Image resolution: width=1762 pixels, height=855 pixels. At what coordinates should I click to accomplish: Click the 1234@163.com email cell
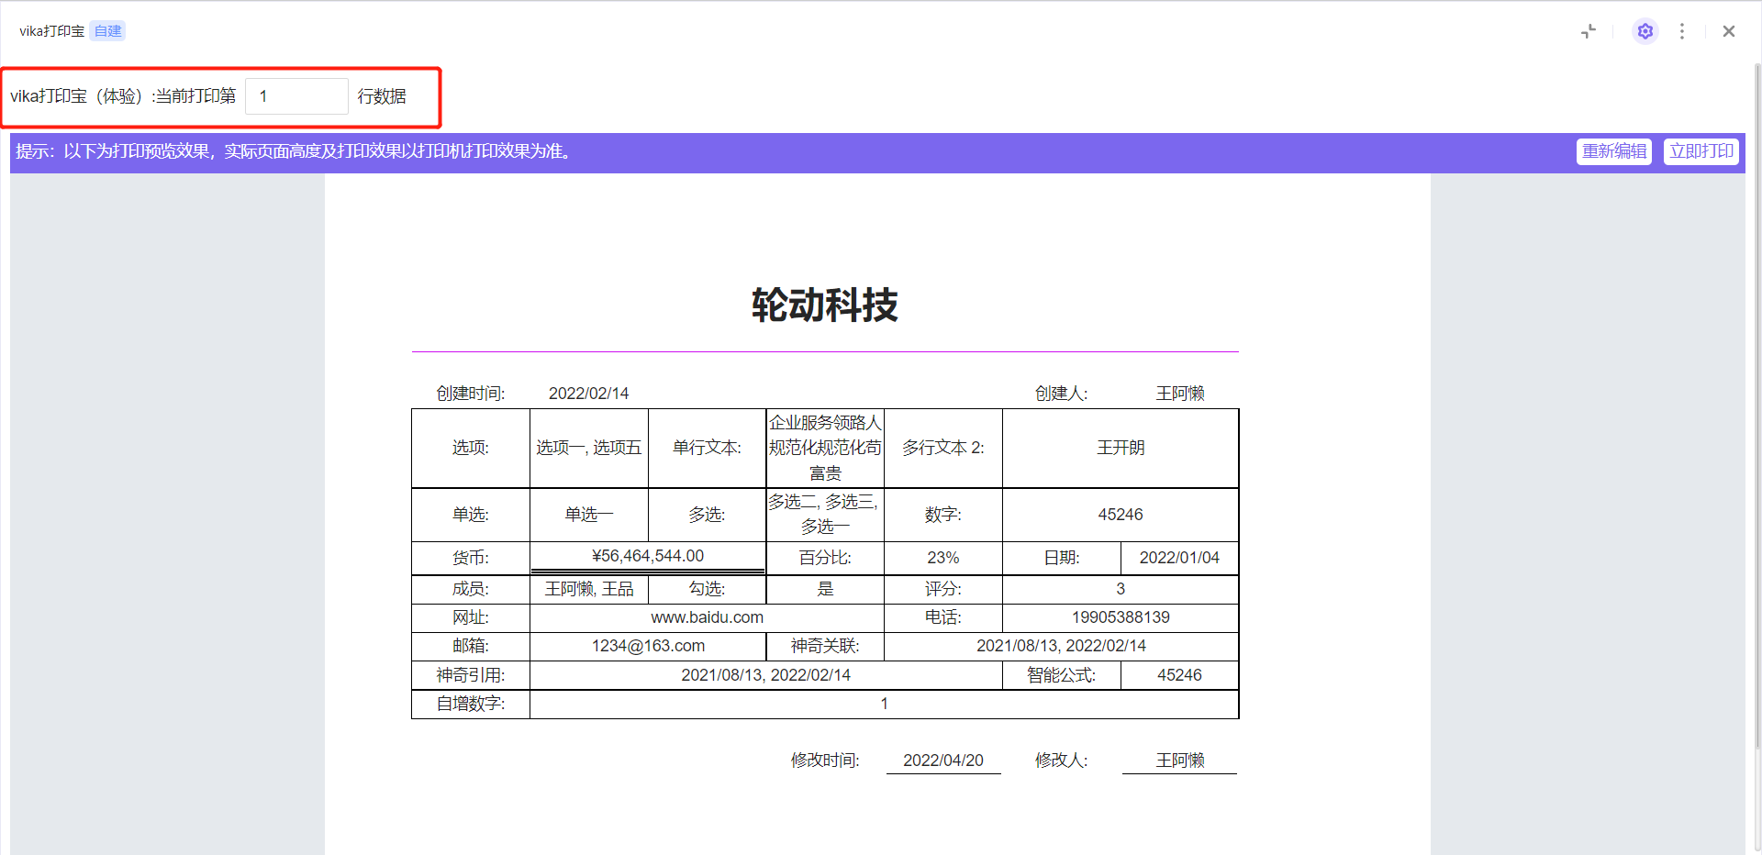(x=648, y=646)
